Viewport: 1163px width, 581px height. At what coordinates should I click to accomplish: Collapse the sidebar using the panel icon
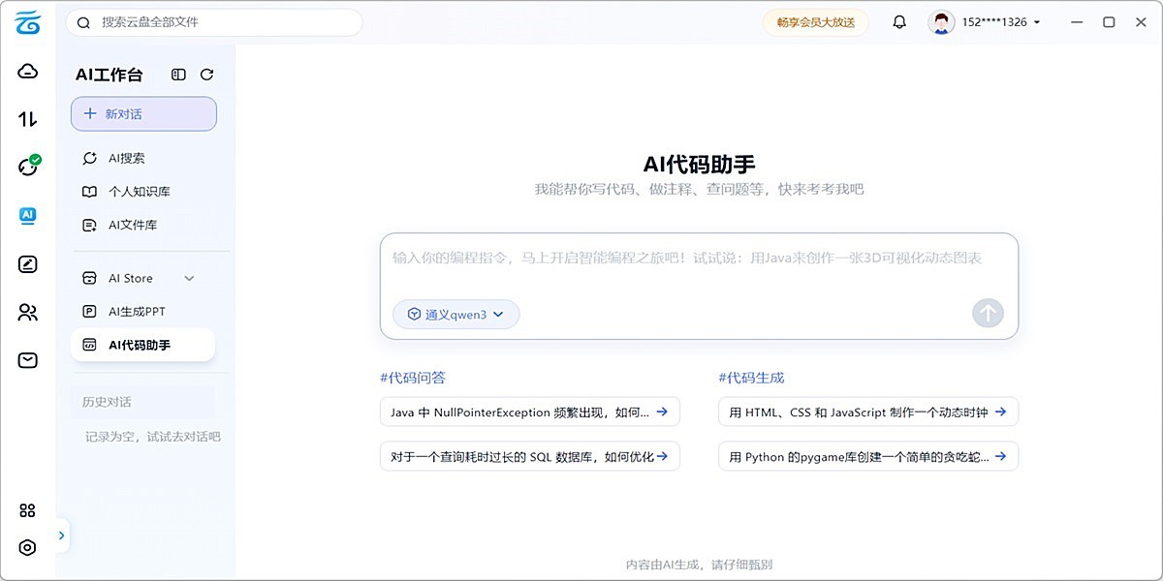(177, 75)
